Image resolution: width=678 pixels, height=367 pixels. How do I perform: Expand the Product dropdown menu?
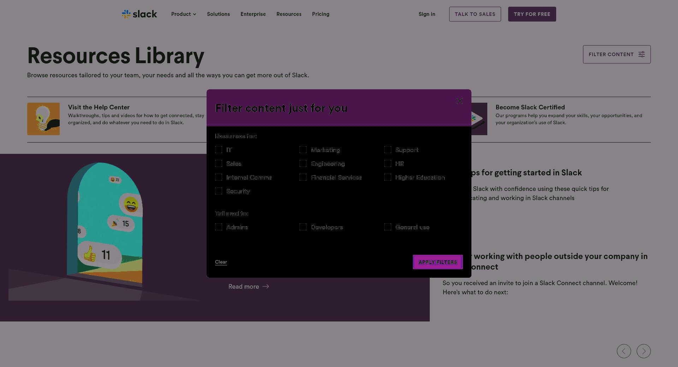pyautogui.click(x=184, y=14)
